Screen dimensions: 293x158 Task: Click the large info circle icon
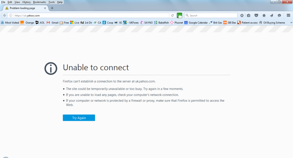[51, 69]
